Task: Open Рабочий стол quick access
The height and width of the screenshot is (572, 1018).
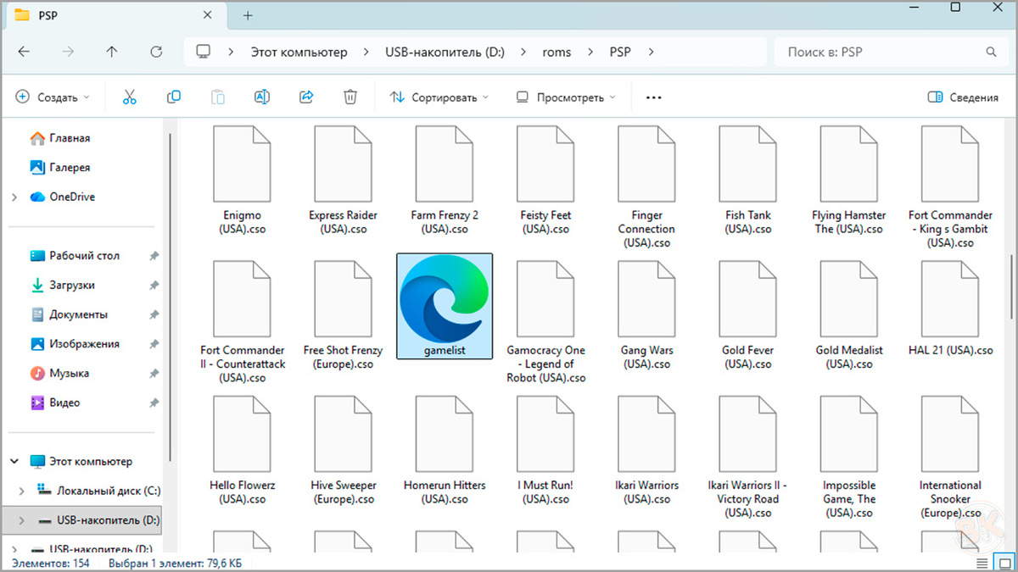Action: click(75, 256)
